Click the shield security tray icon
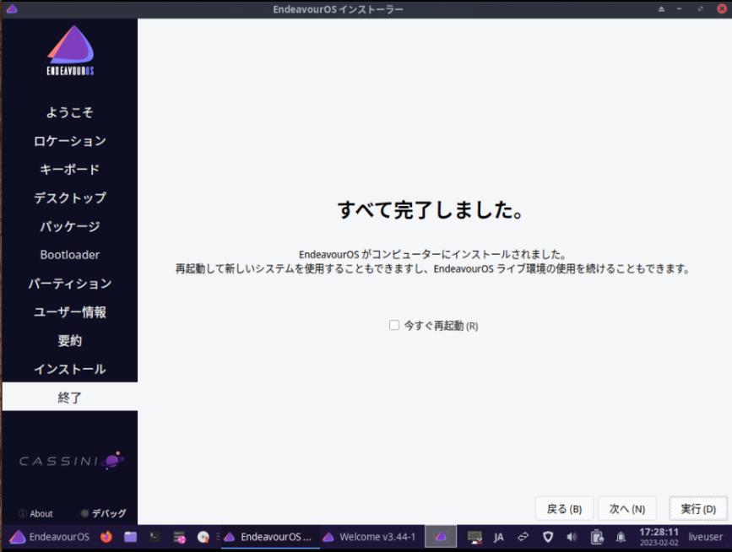The height and width of the screenshot is (552, 732). pos(548,537)
